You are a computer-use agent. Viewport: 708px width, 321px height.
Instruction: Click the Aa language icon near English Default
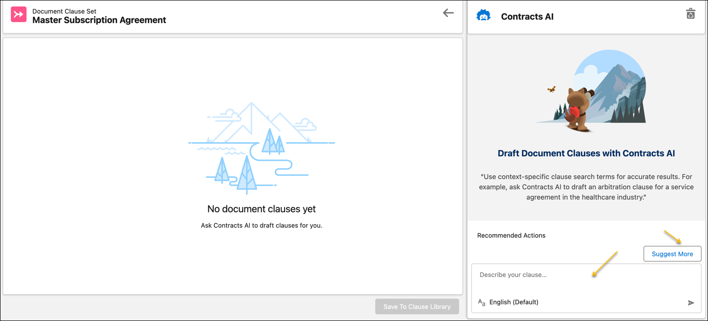coord(482,302)
